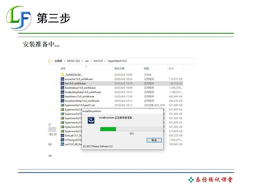Expand the chevron after DATA1 (D:) breadcrumb

click(x=83, y=61)
